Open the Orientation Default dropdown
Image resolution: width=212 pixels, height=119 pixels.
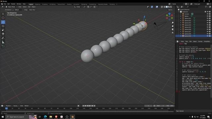click(x=18, y=10)
